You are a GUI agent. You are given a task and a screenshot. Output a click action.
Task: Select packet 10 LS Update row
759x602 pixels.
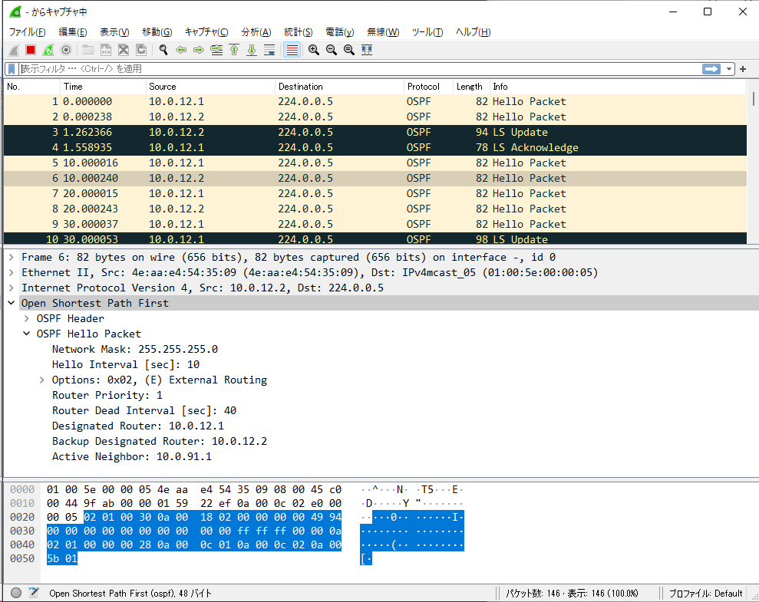[375, 238]
